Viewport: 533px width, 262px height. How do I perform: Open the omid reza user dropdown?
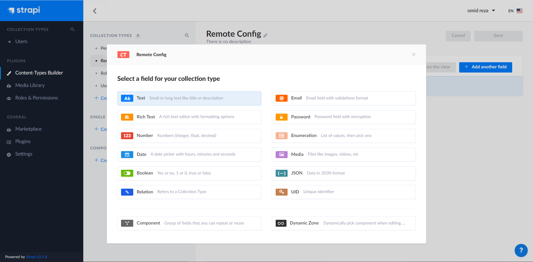click(x=481, y=11)
